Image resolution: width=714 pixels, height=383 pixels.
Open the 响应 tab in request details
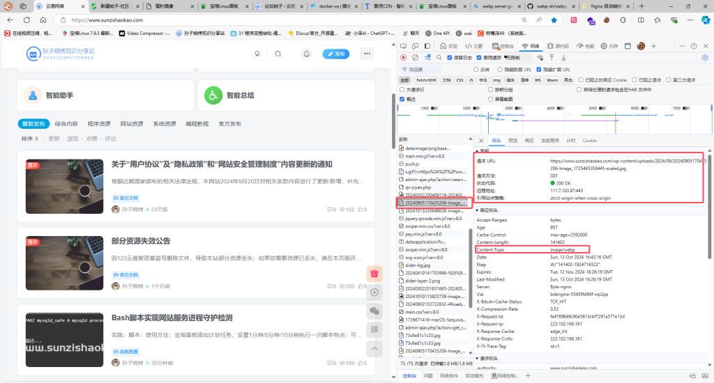click(x=529, y=141)
